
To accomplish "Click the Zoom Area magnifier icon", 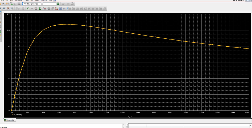I will pos(8,9).
